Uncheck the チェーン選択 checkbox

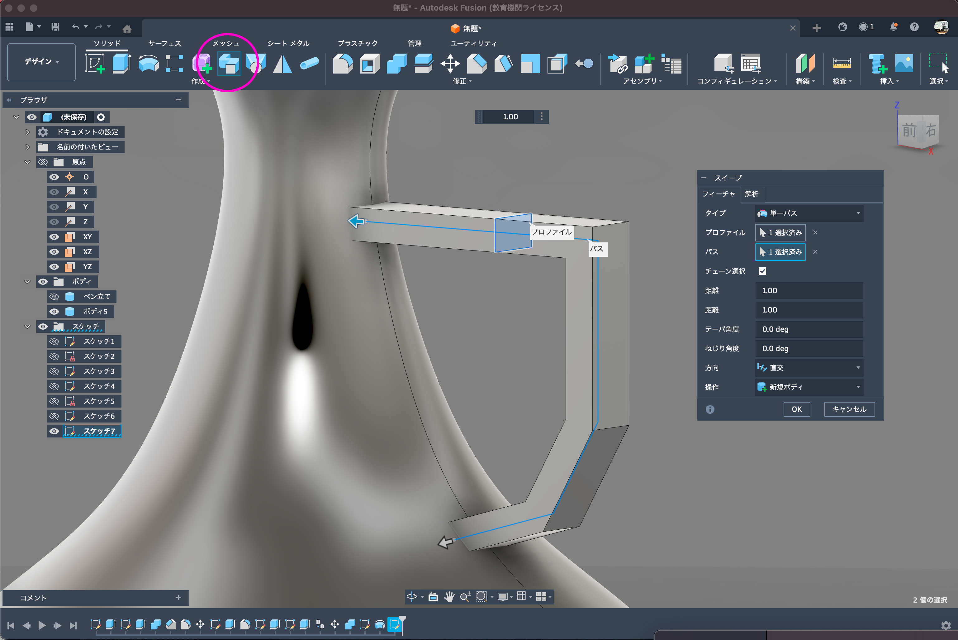(762, 271)
